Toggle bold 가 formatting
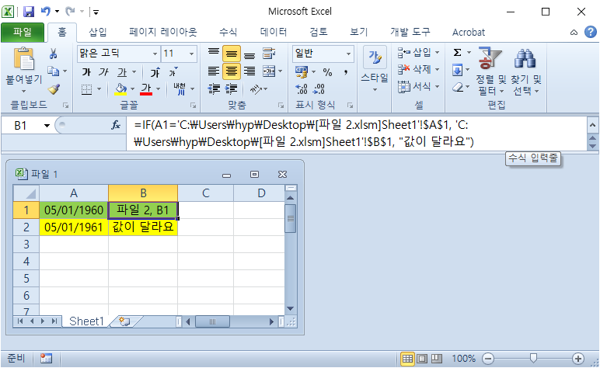600x368 pixels. point(86,72)
